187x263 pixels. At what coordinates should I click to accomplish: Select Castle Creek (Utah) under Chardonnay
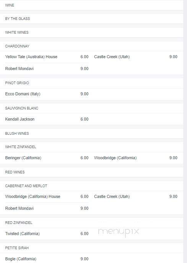point(112,57)
